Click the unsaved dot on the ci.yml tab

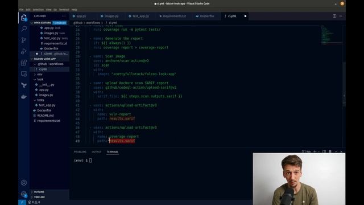pos(245,16)
